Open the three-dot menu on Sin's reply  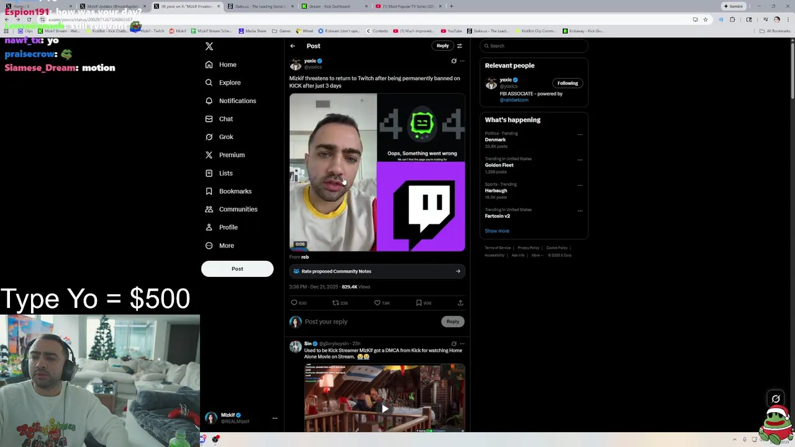[x=461, y=343]
